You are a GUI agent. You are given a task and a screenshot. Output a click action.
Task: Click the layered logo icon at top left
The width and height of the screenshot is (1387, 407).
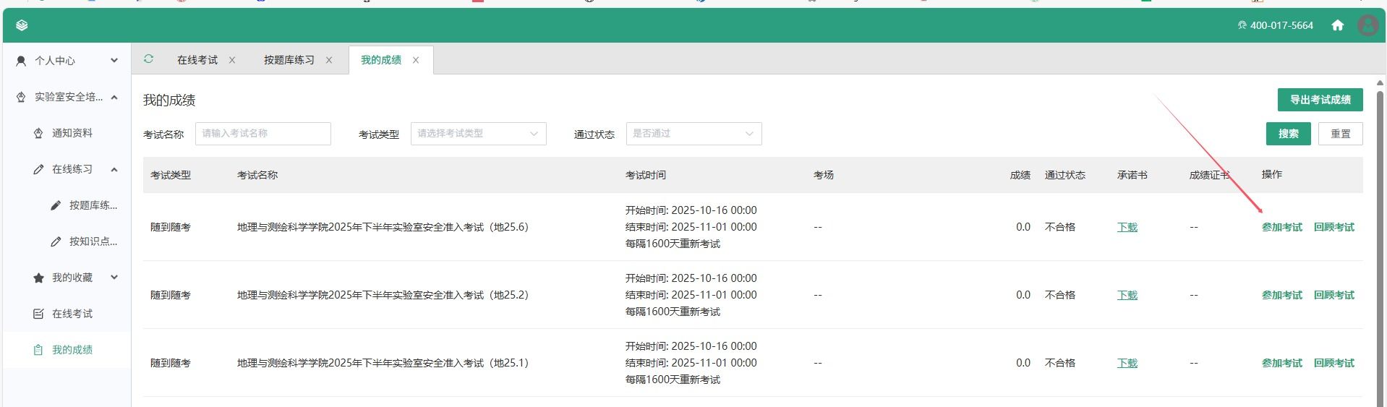(x=22, y=25)
